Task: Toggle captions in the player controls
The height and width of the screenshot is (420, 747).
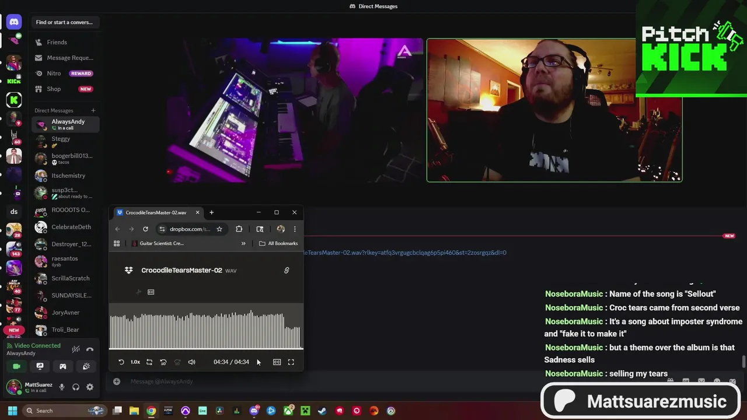Action: [x=277, y=362]
